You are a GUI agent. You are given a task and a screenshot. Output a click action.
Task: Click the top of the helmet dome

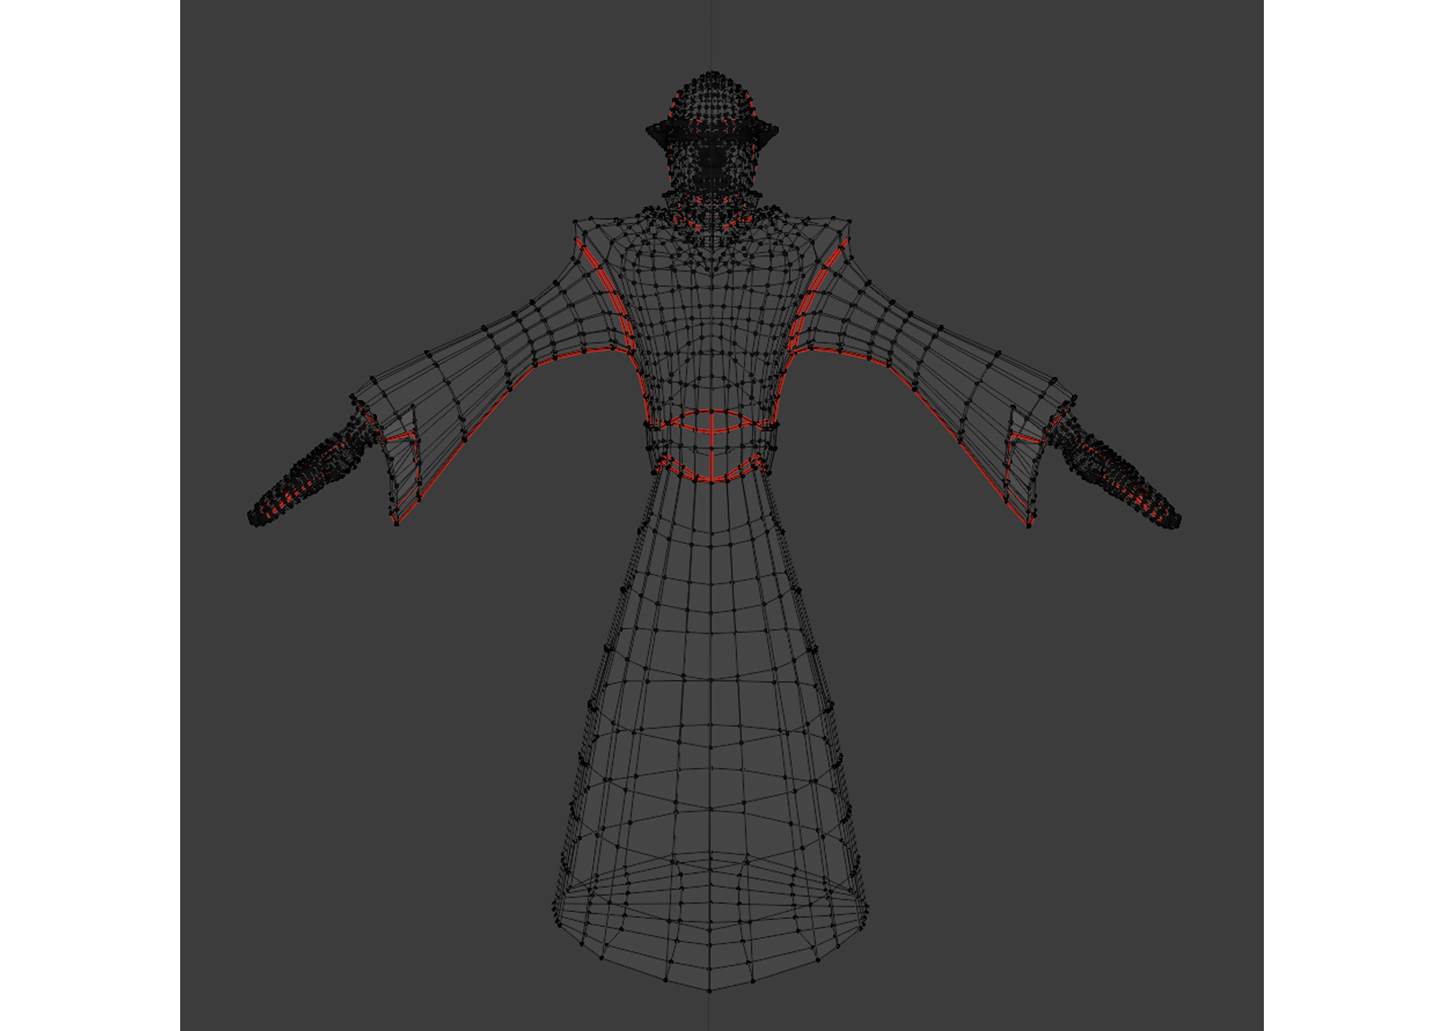point(712,74)
